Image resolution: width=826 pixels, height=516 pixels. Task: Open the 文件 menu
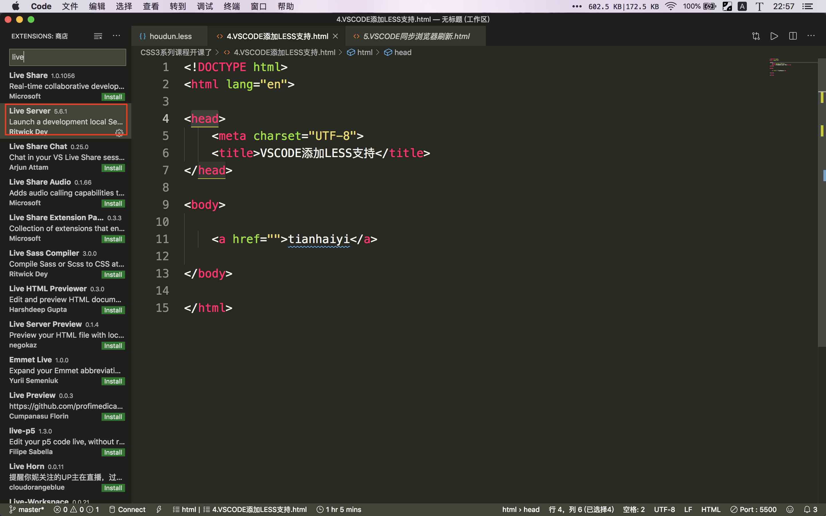[x=70, y=6]
